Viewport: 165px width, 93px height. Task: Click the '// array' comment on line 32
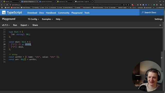[13, 55]
